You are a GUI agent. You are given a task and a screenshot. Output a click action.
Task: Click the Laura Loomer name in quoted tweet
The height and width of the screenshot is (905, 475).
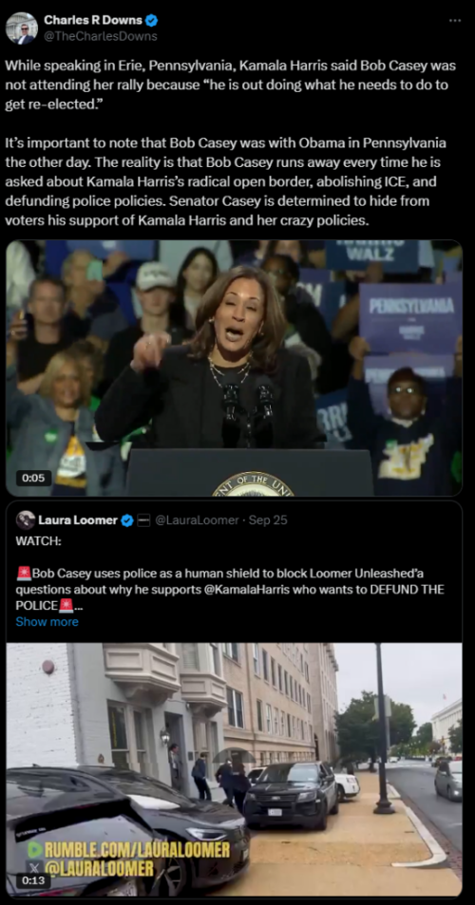coord(78,520)
